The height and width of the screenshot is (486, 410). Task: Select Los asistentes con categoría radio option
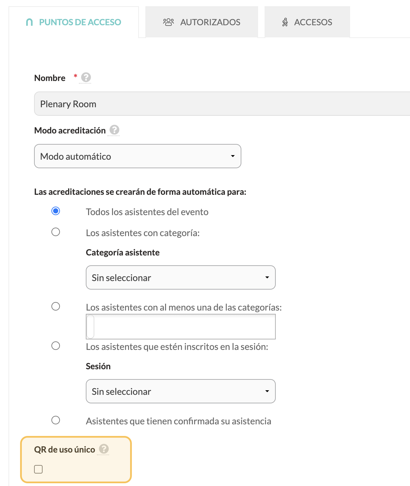tap(56, 232)
